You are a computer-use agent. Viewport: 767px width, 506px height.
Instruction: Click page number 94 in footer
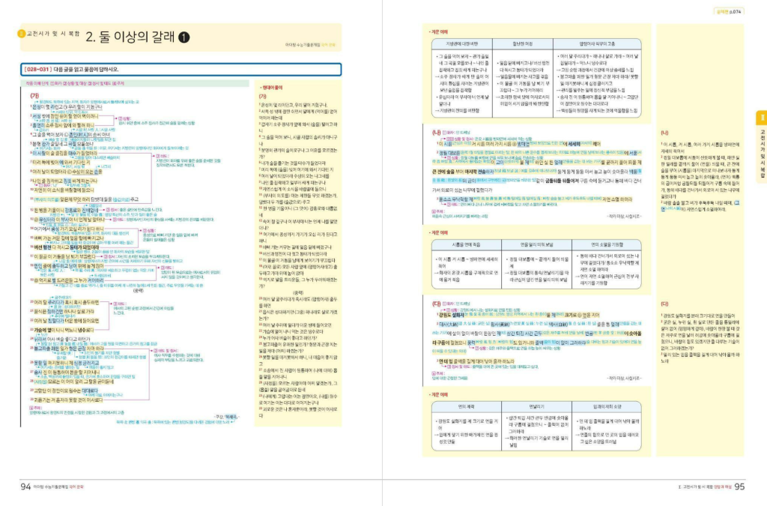pos(25,487)
